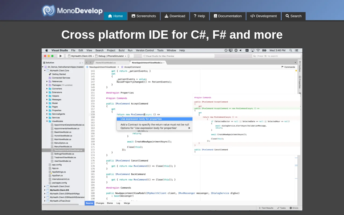This screenshot has width=344, height=215.
Task: Open the Visual Studio application menu
Action: point(60,50)
